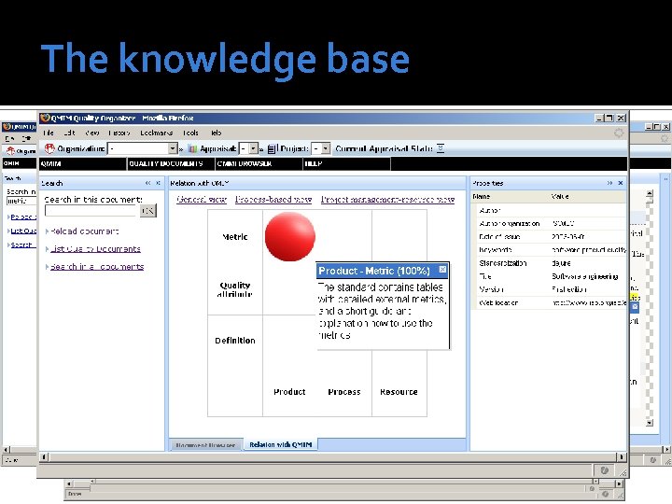Click the Firefox icon in the front window title

pyautogui.click(x=46, y=118)
